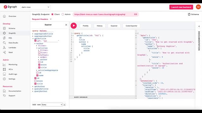Check the articles offset checkbox
This screenshot has height=113, width=202.
point(39,55)
